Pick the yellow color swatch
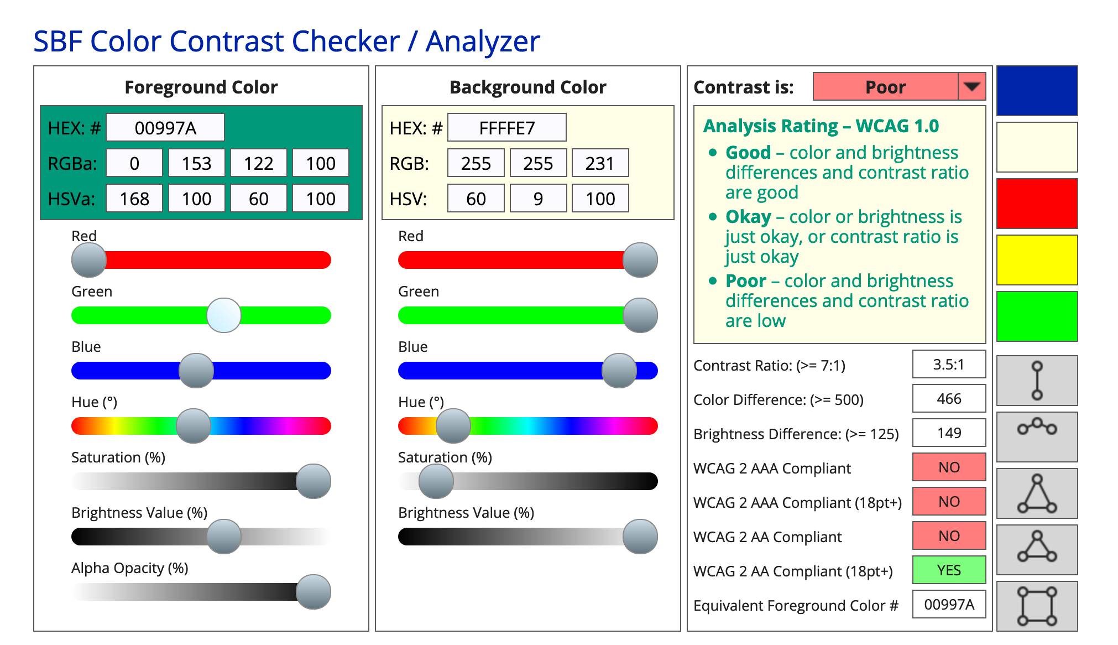This screenshot has width=1118, height=645. click(x=1037, y=259)
